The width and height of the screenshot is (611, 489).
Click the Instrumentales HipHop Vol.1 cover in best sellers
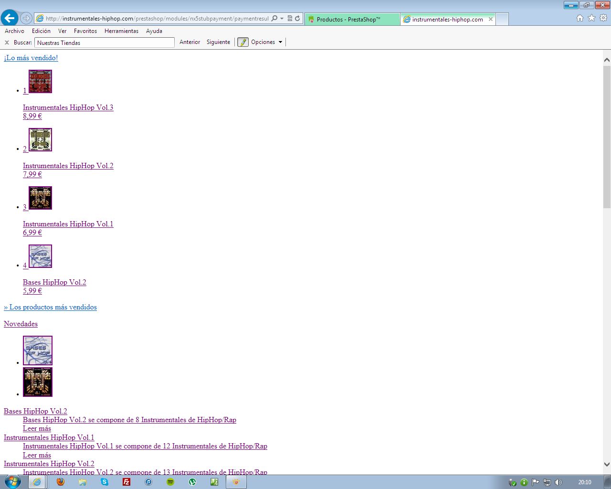click(40, 198)
